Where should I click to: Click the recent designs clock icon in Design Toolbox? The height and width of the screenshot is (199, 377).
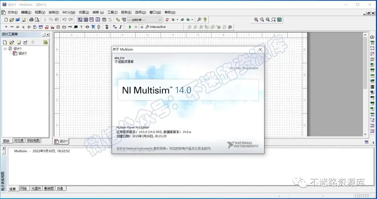coord(45,43)
